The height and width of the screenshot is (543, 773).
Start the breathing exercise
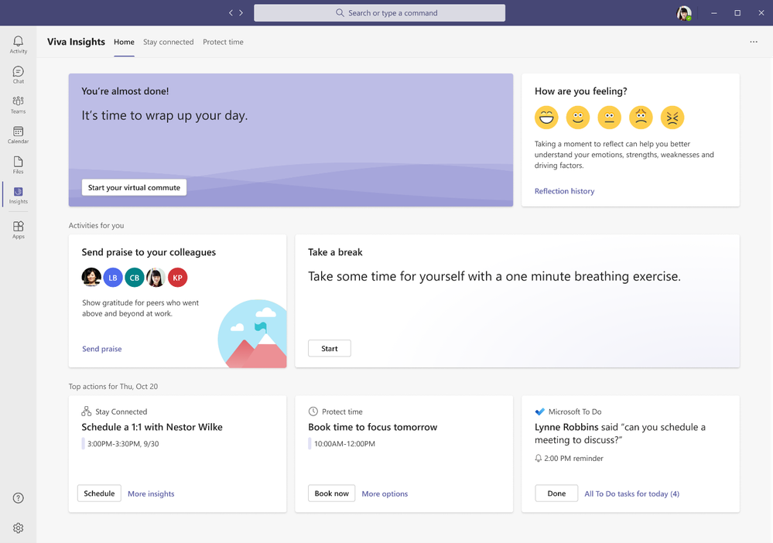[330, 348]
